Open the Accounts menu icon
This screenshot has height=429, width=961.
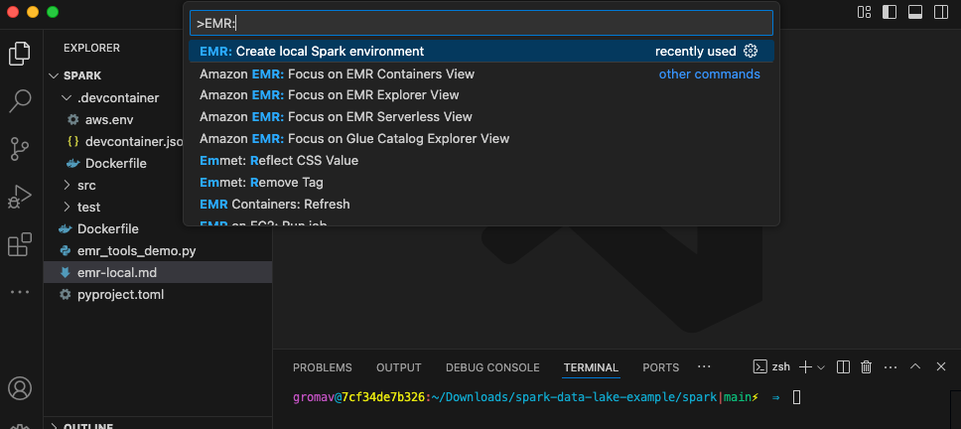[x=20, y=387]
